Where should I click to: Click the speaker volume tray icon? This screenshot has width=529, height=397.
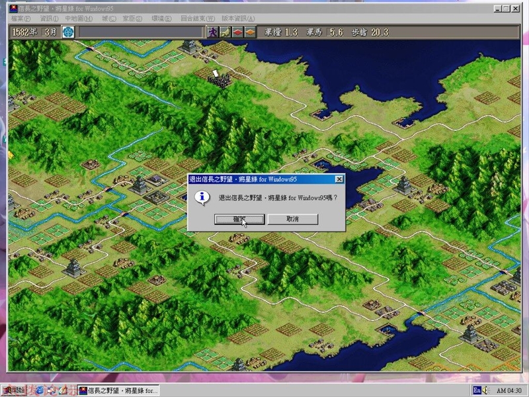coord(486,390)
